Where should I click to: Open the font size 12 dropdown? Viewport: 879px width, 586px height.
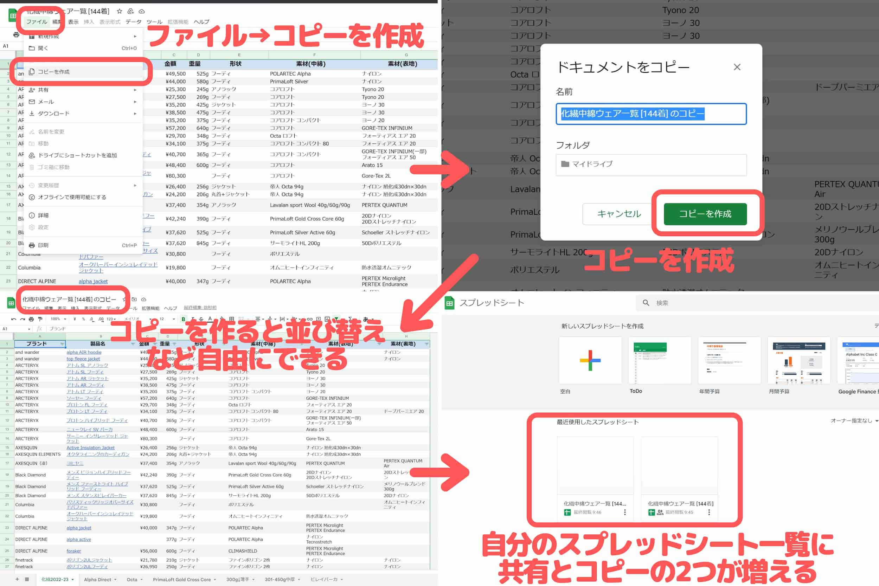(167, 319)
